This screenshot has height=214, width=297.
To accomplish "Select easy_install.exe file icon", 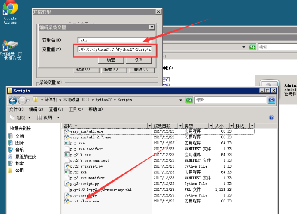I will pos(67,131).
